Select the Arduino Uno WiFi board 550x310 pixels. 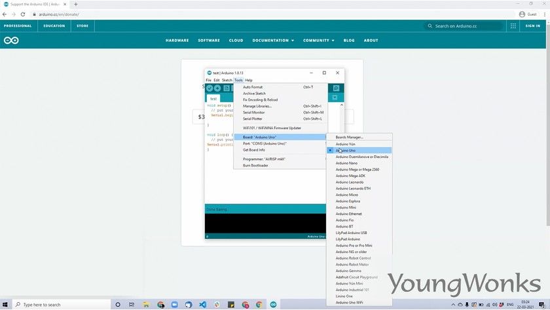pos(359,302)
